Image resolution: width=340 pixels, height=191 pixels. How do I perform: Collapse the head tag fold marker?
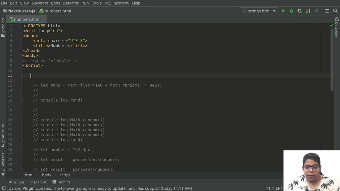(x=21, y=36)
